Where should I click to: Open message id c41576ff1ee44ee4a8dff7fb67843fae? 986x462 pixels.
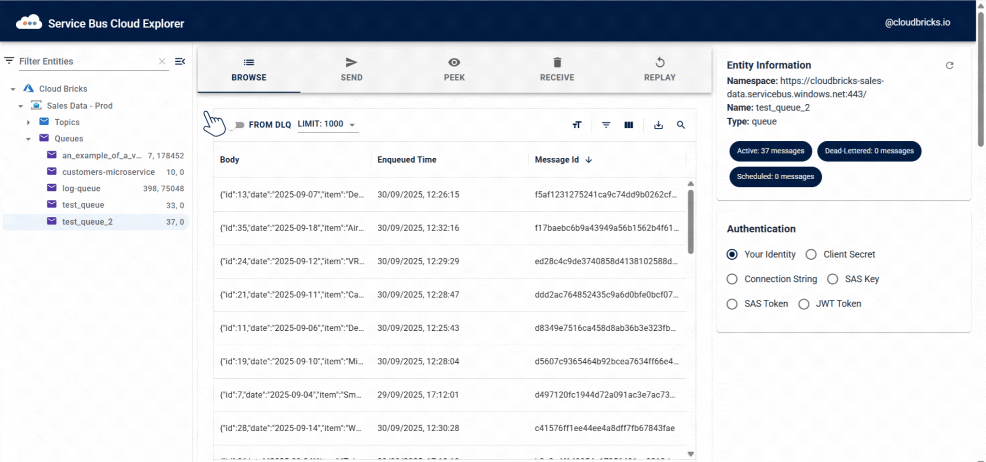pyautogui.click(x=450, y=429)
